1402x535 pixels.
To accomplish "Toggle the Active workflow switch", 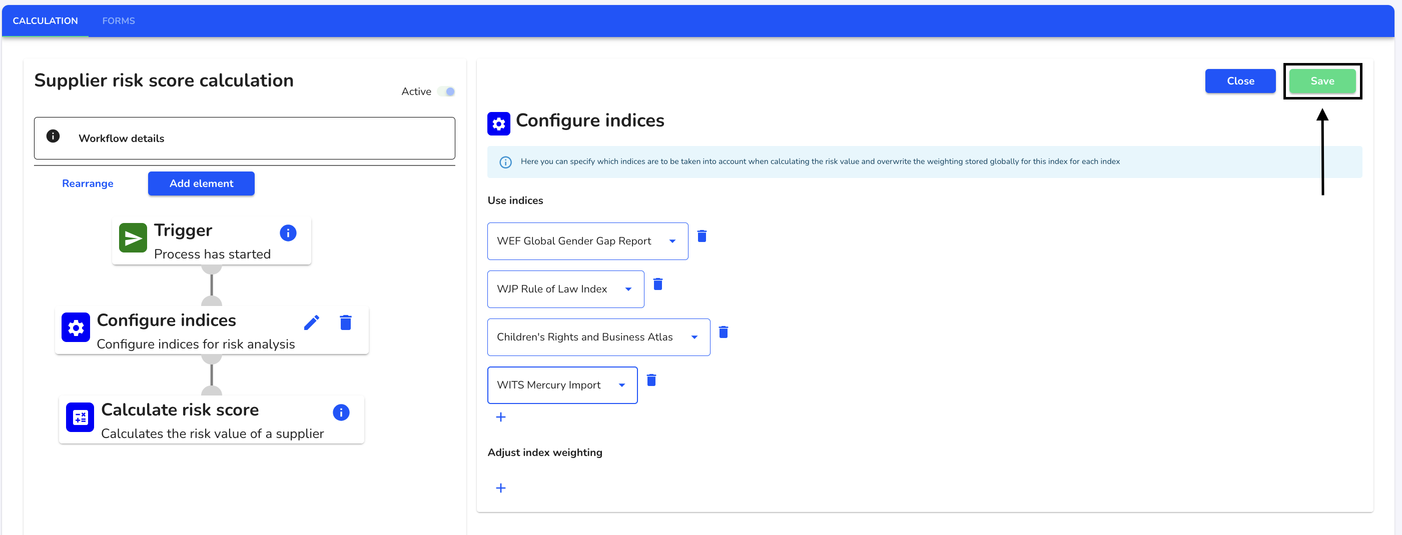I will pyautogui.click(x=446, y=91).
